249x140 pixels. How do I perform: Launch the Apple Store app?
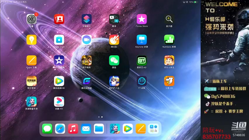coord(59,40)
